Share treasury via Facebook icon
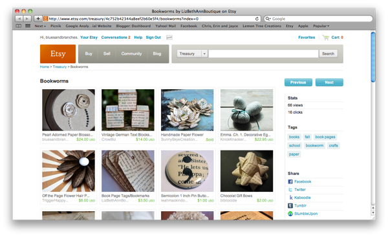388x237 pixels. coord(290,181)
